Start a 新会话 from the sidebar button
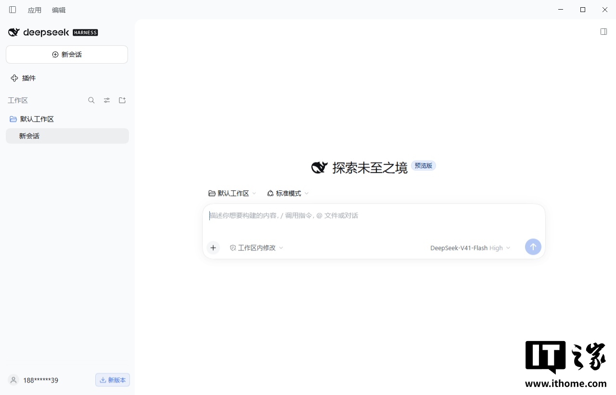616x395 pixels. [x=67, y=54]
